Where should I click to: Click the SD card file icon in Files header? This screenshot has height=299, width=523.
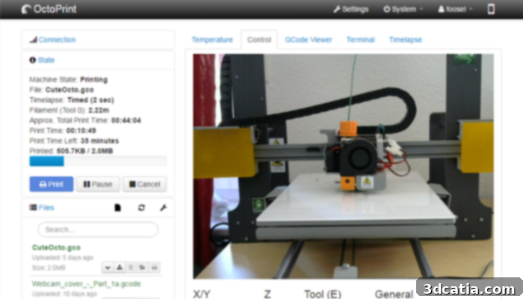pyautogui.click(x=117, y=208)
